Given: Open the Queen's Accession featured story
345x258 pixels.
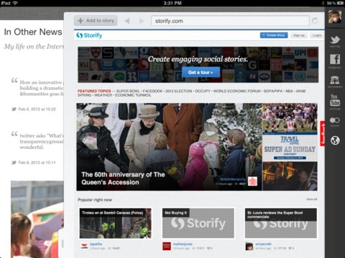Looking at the screenshot, I should 169,147.
